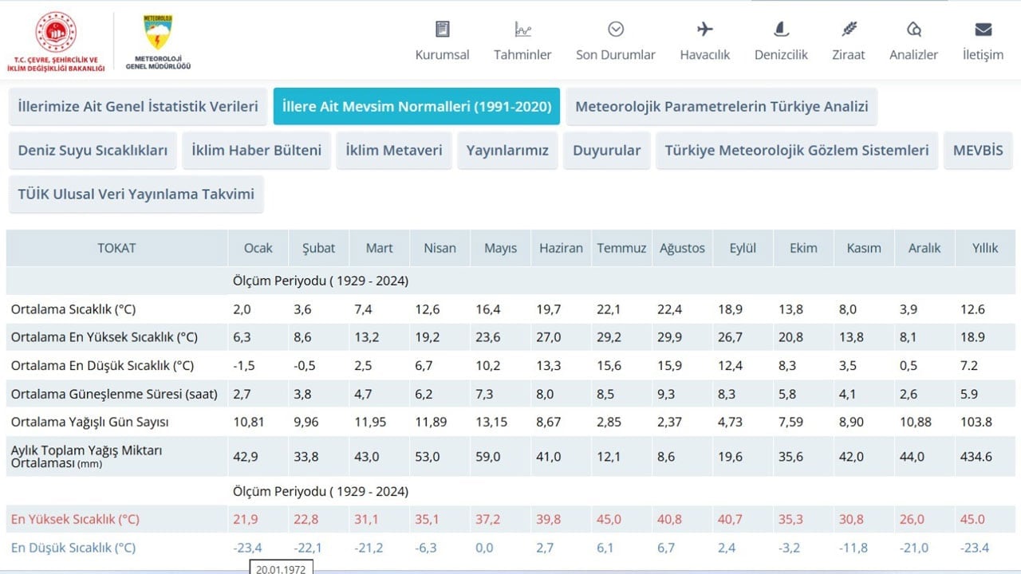Open the İletişim envelope icon
The width and height of the screenshot is (1021, 574).
(983, 29)
